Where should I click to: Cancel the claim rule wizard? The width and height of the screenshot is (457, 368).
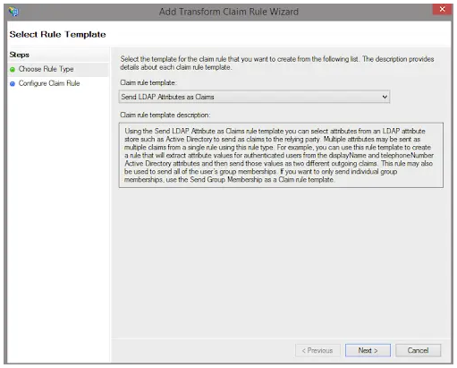pos(418,350)
